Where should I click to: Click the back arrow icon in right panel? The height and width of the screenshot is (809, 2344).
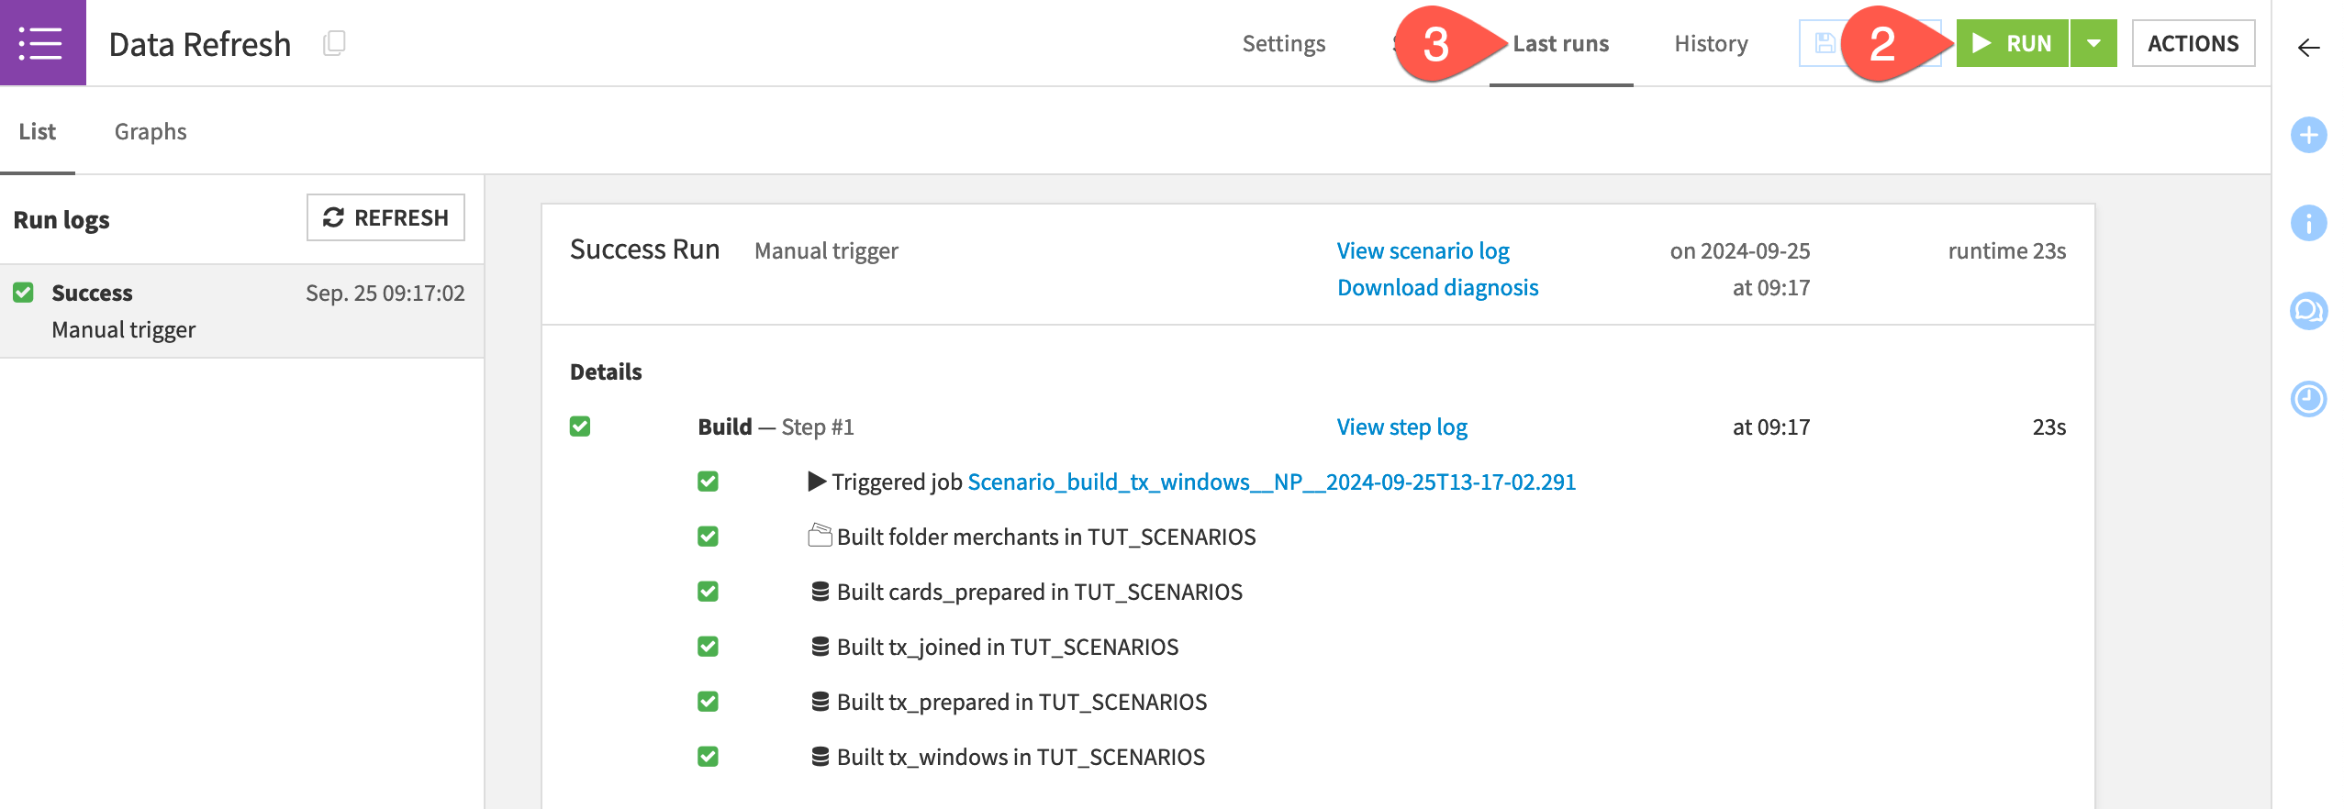pos(2308,48)
